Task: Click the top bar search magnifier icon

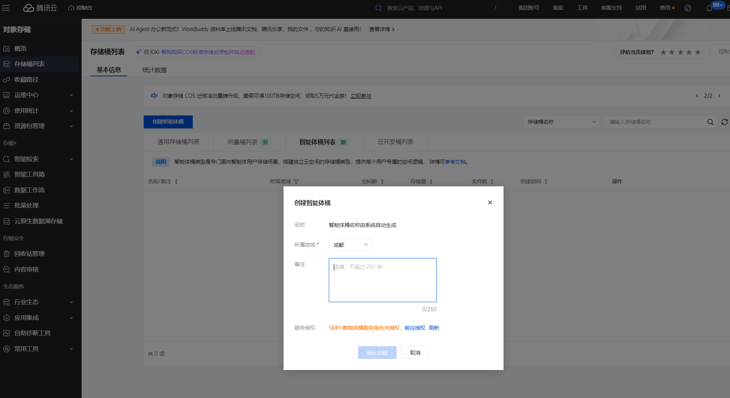Action: (378, 8)
